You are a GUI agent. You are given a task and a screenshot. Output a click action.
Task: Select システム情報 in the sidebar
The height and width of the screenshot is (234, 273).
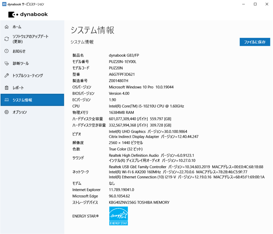click(32, 100)
